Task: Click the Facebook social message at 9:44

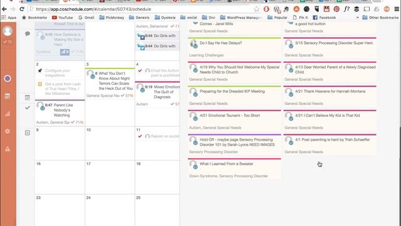Action: pos(157,36)
